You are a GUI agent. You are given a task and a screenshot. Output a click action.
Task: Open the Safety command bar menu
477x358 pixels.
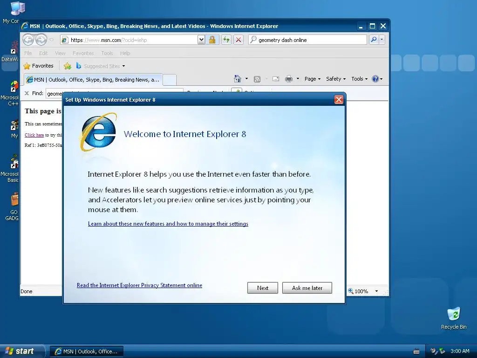pyautogui.click(x=336, y=79)
